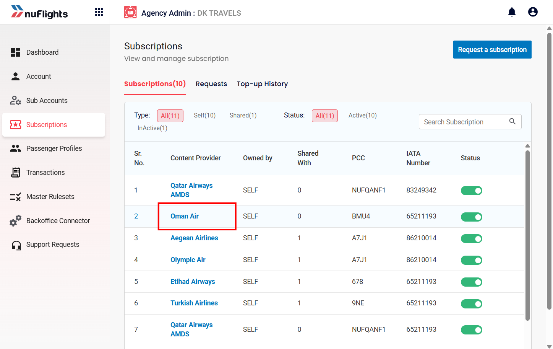553x349 pixels.
Task: Click the Dashboard sidebar icon
Action: click(x=15, y=52)
